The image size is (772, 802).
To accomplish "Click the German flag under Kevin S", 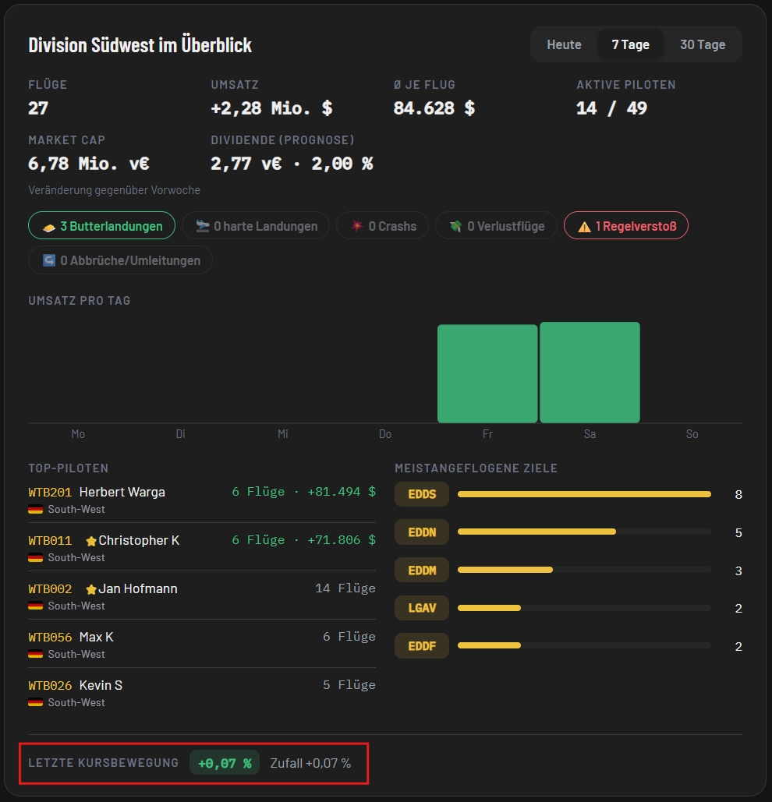I will (35, 703).
